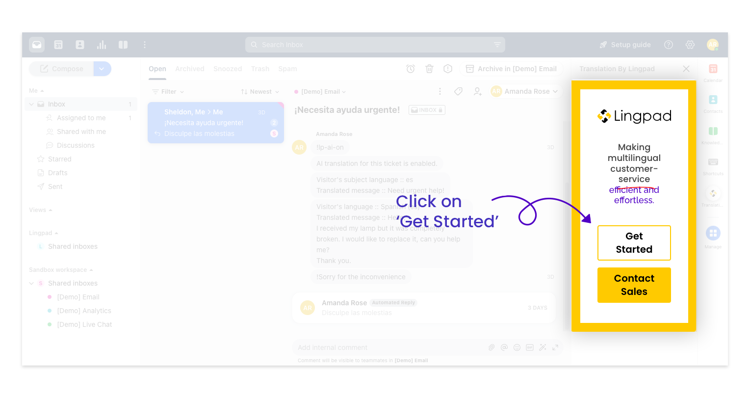The image size is (750, 398).
Task: Click the search filter icon in Search Inbox
Action: 497,45
